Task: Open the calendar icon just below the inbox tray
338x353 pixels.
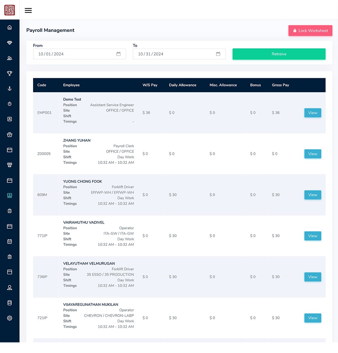Action: [10, 150]
